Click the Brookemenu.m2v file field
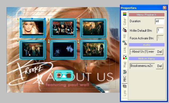The width and height of the screenshot is (169, 103). point(142,66)
